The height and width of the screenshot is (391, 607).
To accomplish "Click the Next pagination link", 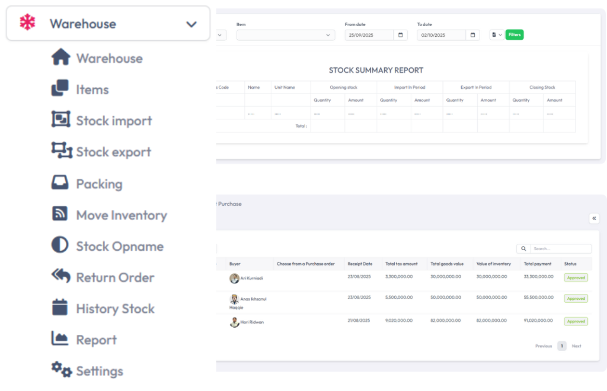I will (576, 346).
